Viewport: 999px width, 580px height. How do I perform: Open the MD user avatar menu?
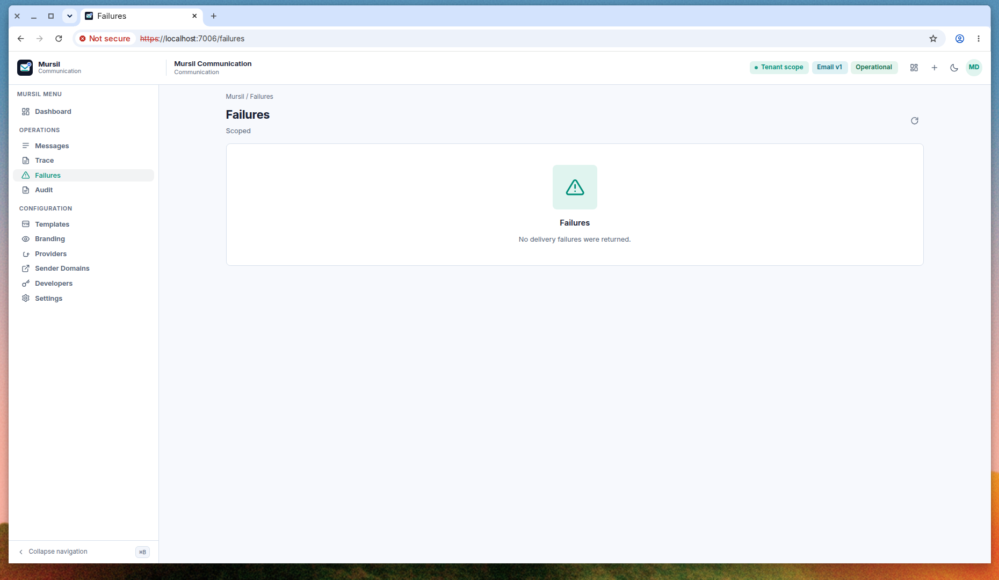[x=974, y=68]
